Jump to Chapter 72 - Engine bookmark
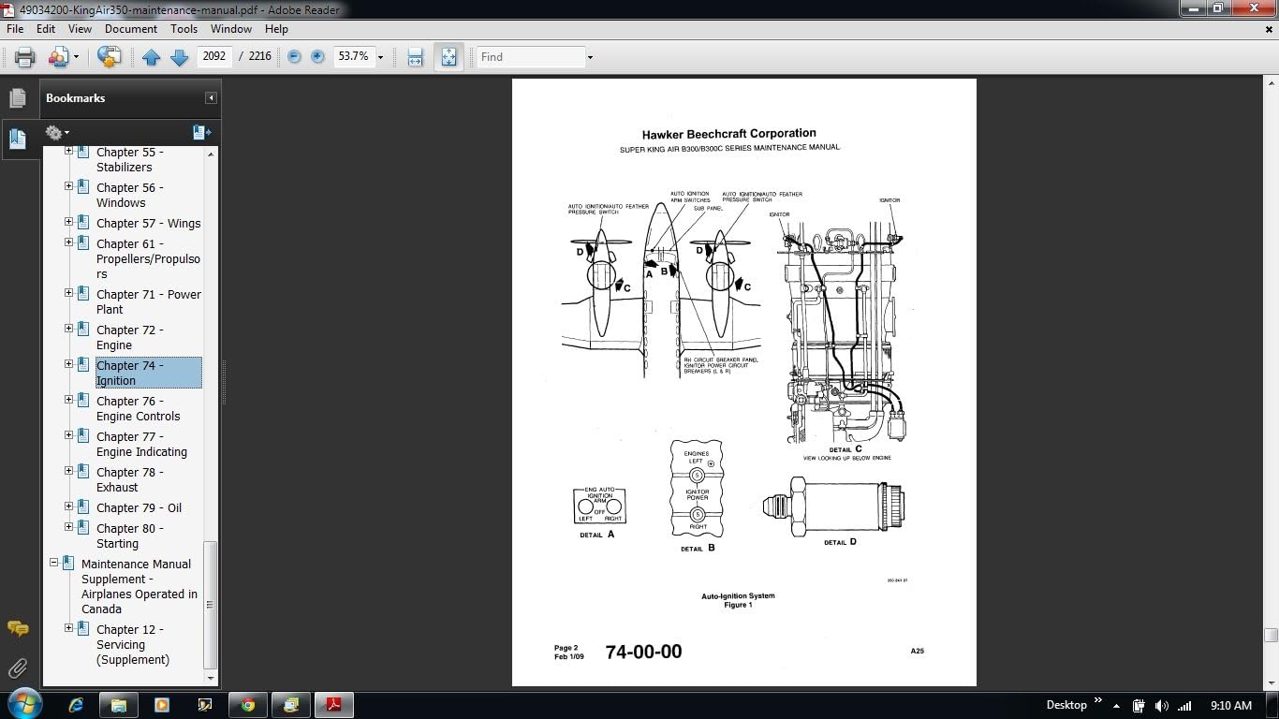Image resolution: width=1279 pixels, height=719 pixels. pos(129,337)
